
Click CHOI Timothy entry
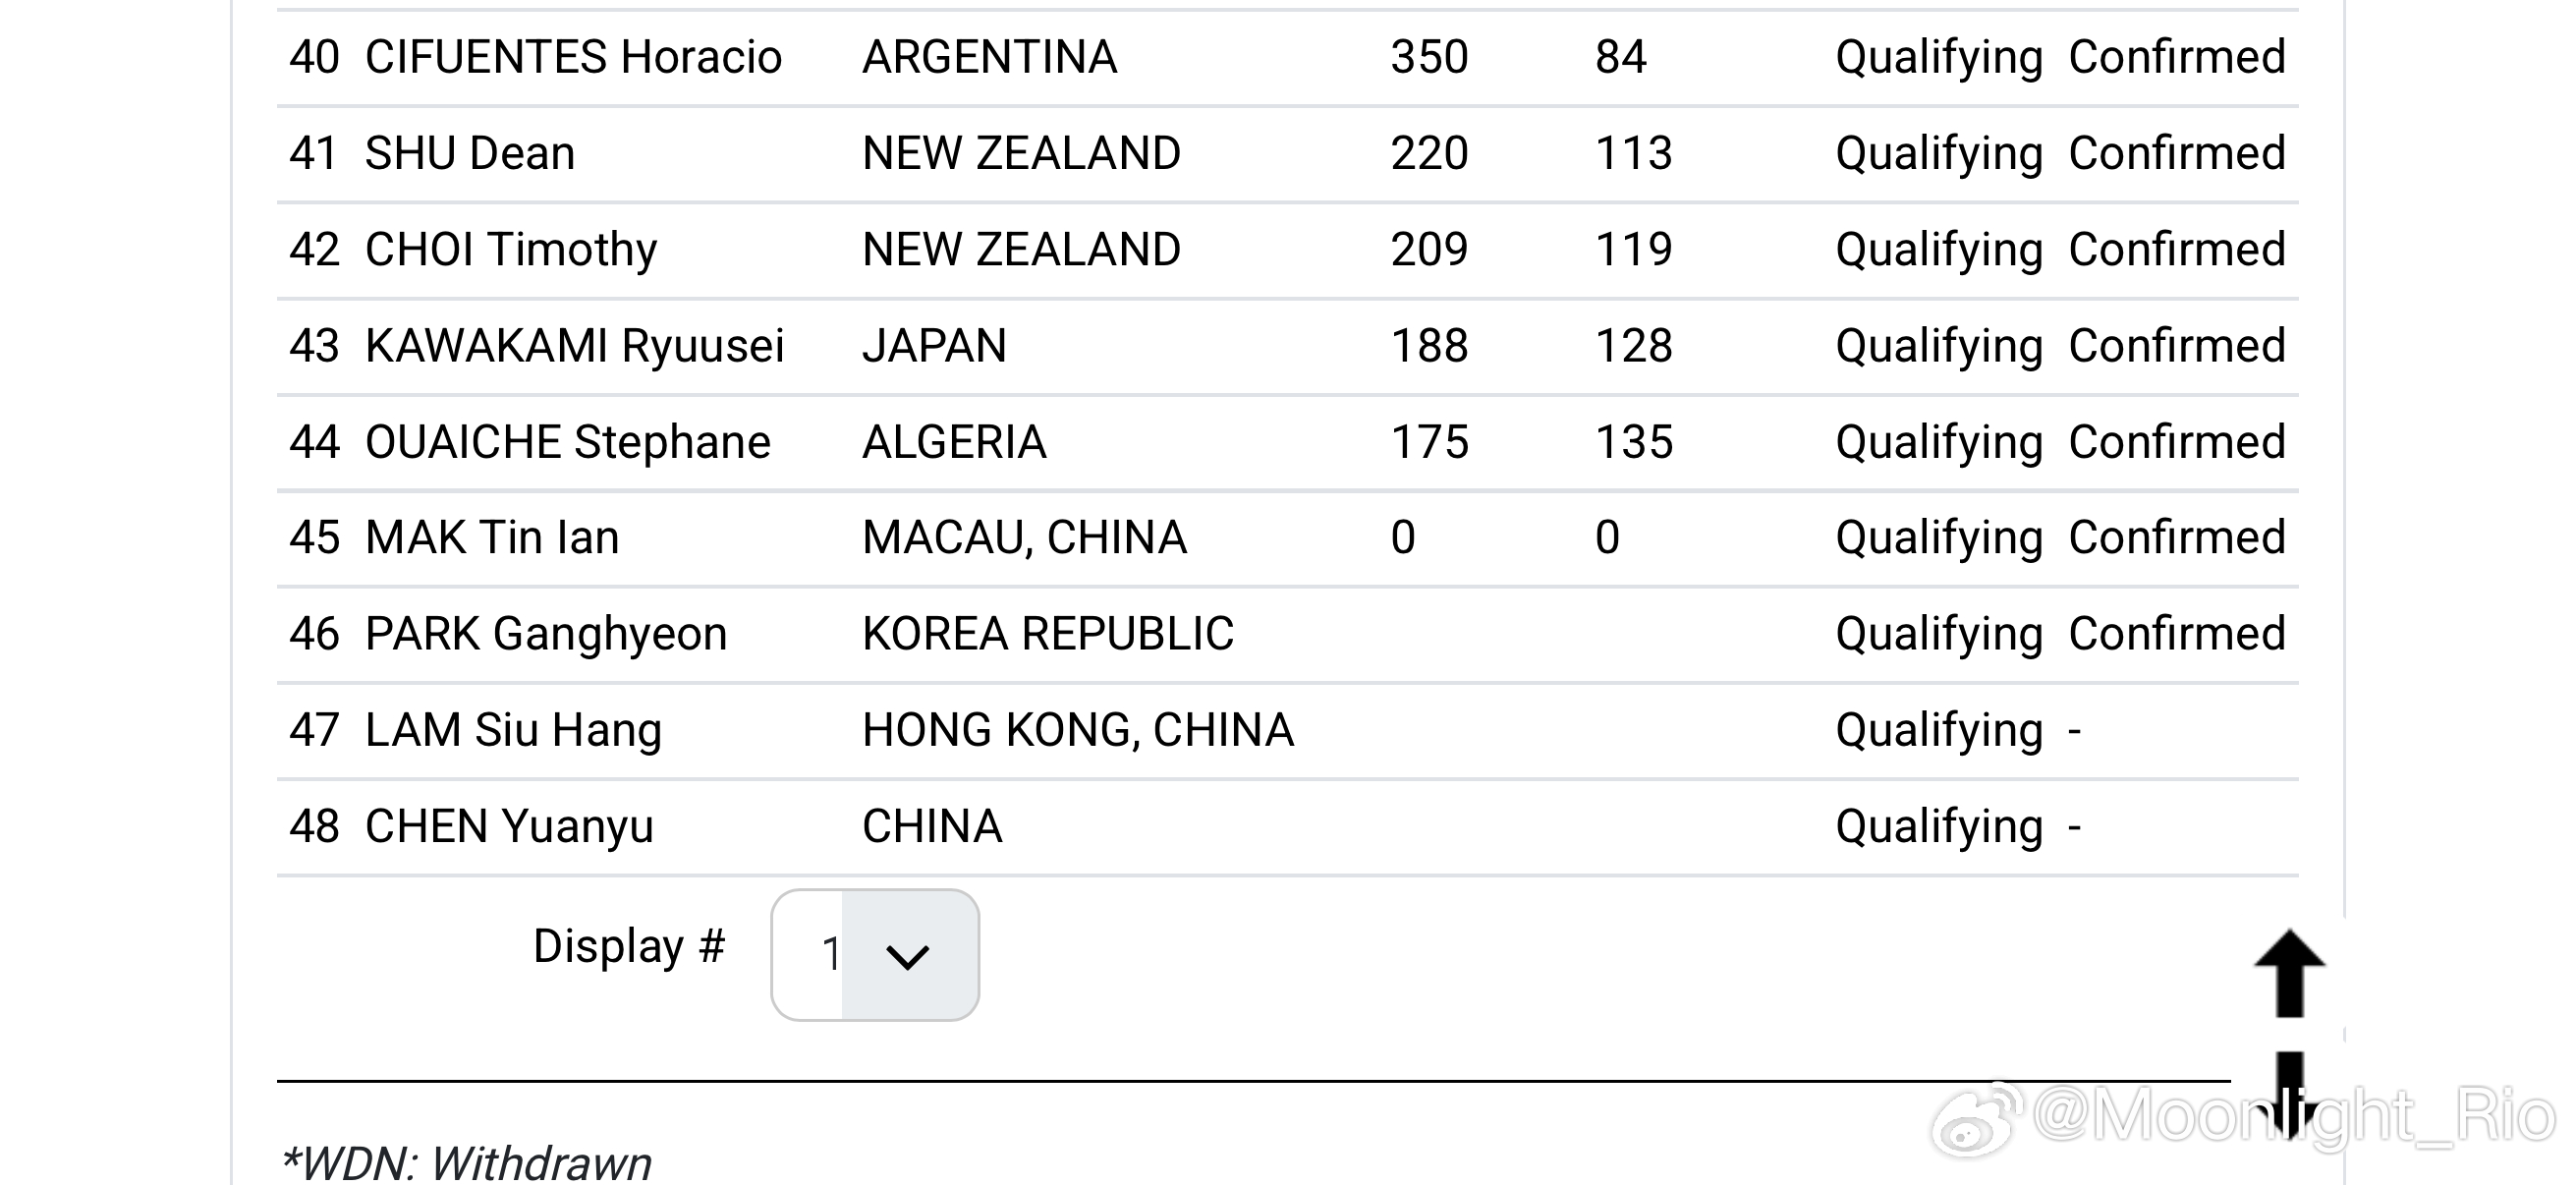511,250
